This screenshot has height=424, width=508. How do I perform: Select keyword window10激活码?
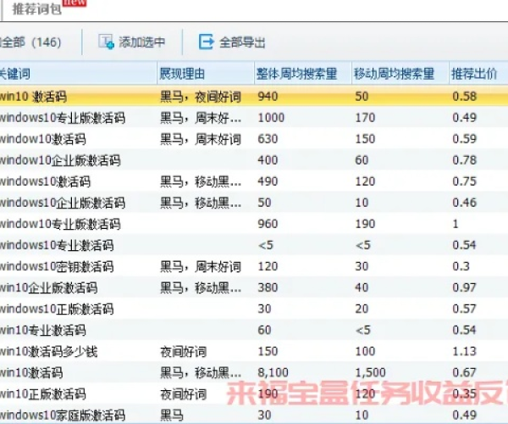tap(43, 139)
